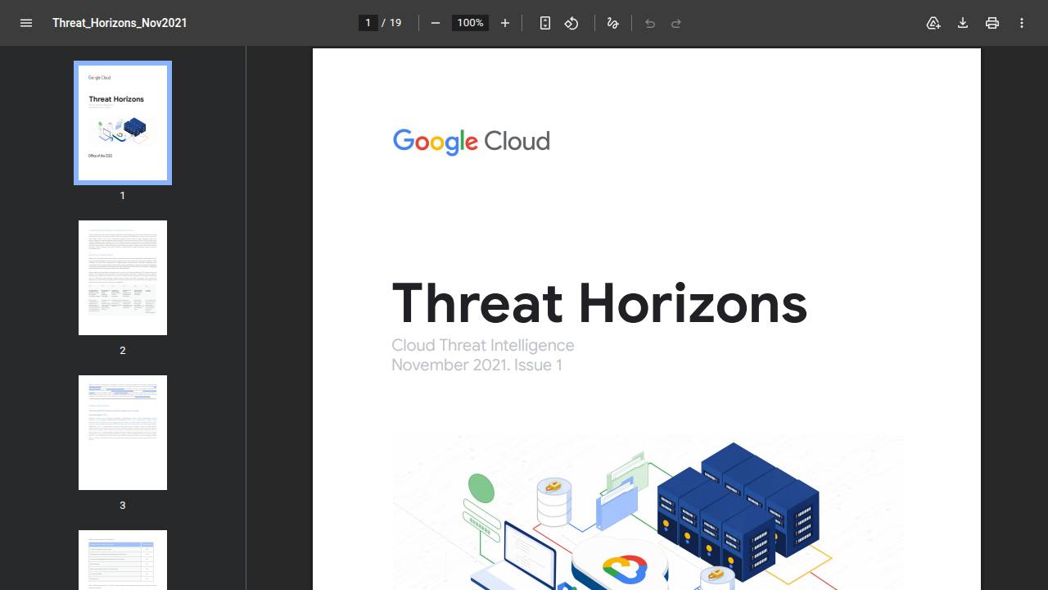Download the PDF file
The height and width of the screenshot is (590, 1048).
point(963,23)
